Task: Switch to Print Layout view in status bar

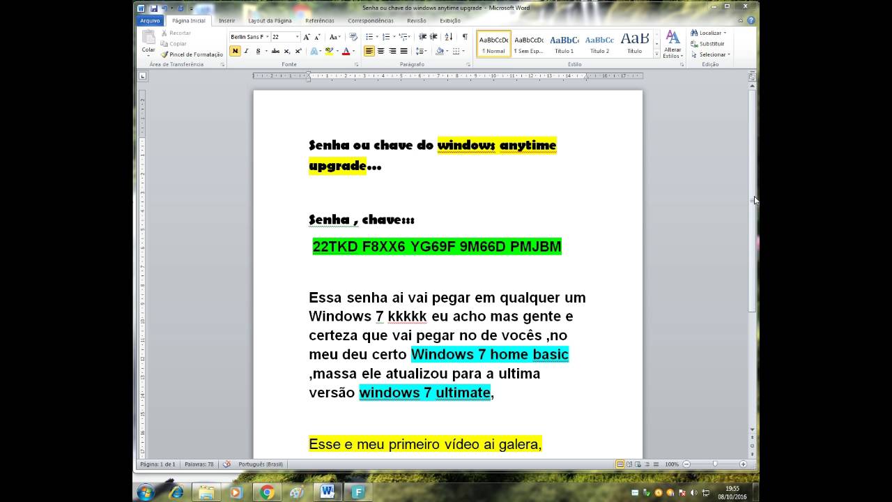Action: [620, 464]
